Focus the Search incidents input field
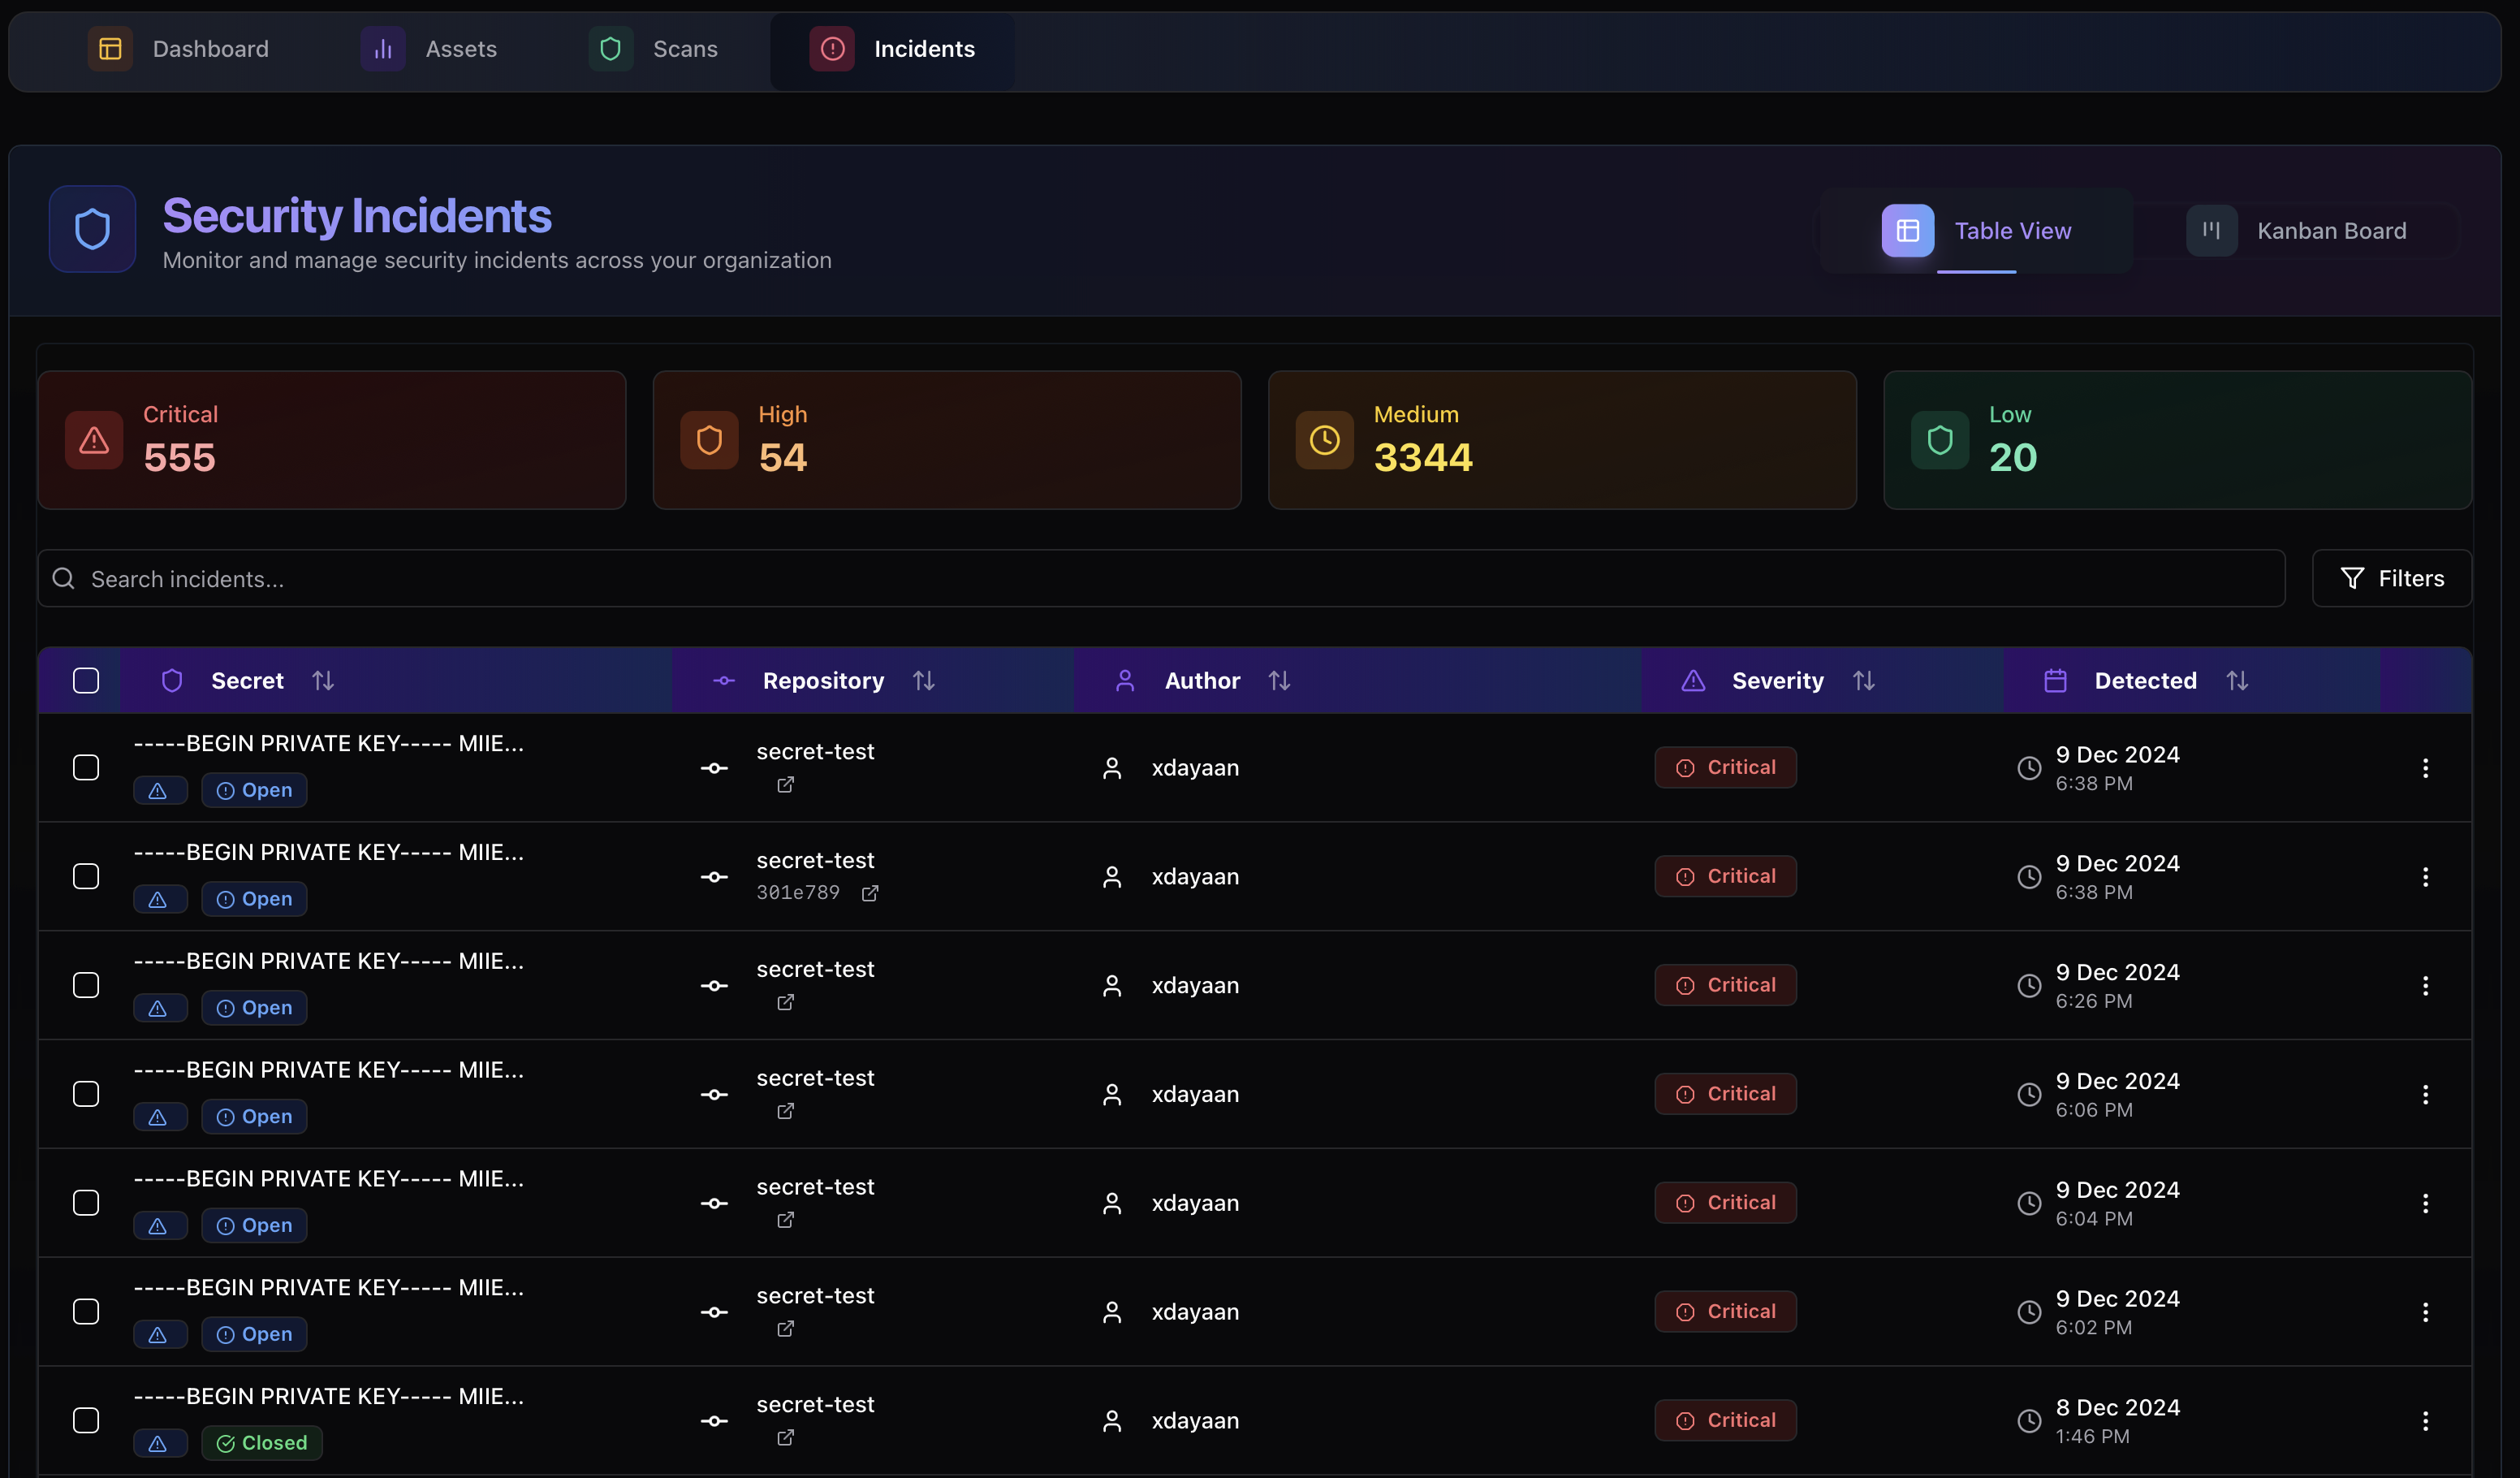Viewport: 2520px width, 1478px height. (x=1160, y=579)
